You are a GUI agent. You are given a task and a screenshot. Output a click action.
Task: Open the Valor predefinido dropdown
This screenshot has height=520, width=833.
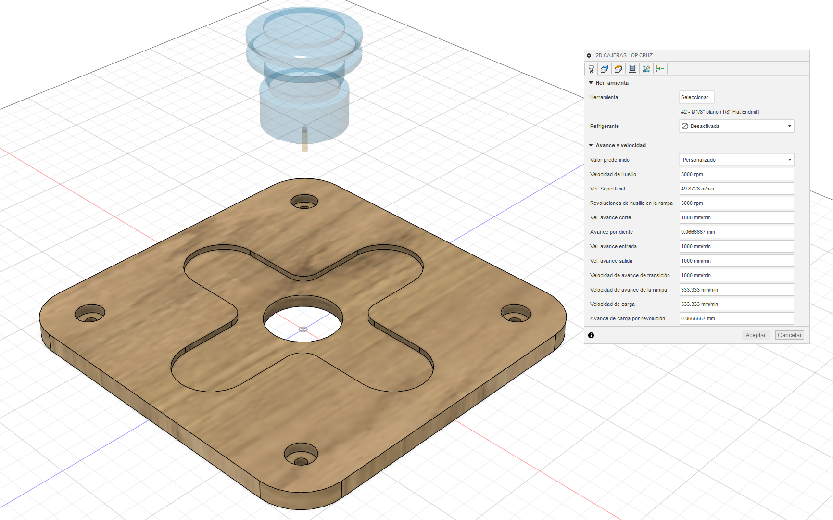[x=736, y=160]
